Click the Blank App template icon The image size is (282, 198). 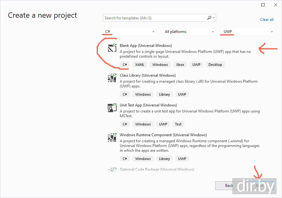coord(112,48)
